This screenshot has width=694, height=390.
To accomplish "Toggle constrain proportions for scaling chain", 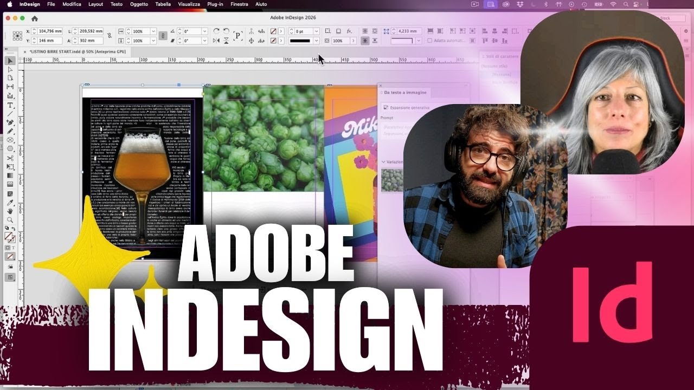I will click(x=163, y=36).
